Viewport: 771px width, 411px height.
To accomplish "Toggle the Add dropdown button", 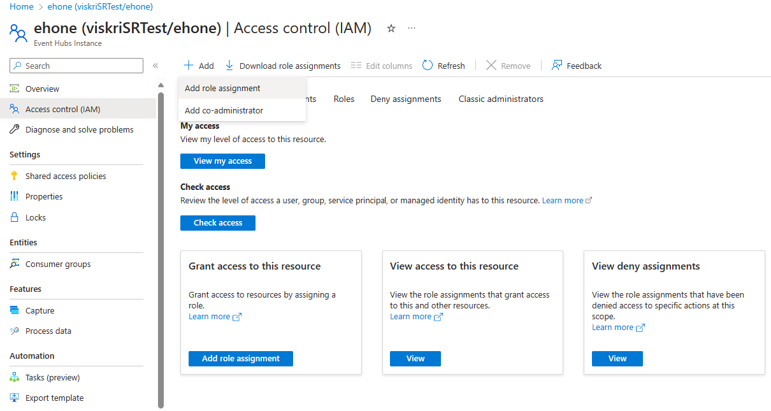I will pyautogui.click(x=199, y=66).
